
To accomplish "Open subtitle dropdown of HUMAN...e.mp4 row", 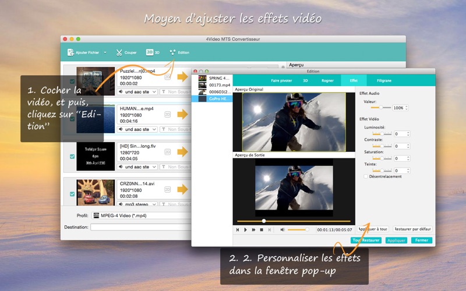I will 175,129.
